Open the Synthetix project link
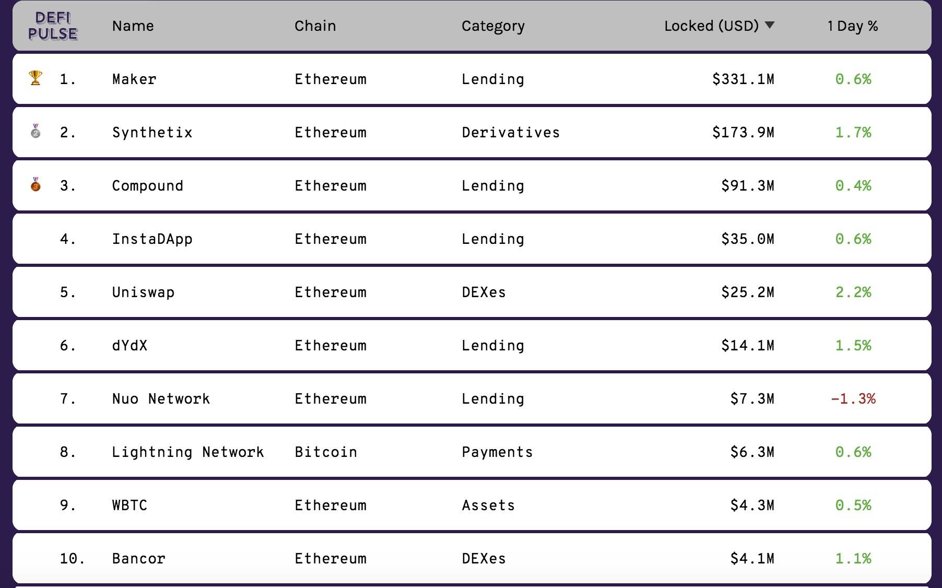 [152, 133]
